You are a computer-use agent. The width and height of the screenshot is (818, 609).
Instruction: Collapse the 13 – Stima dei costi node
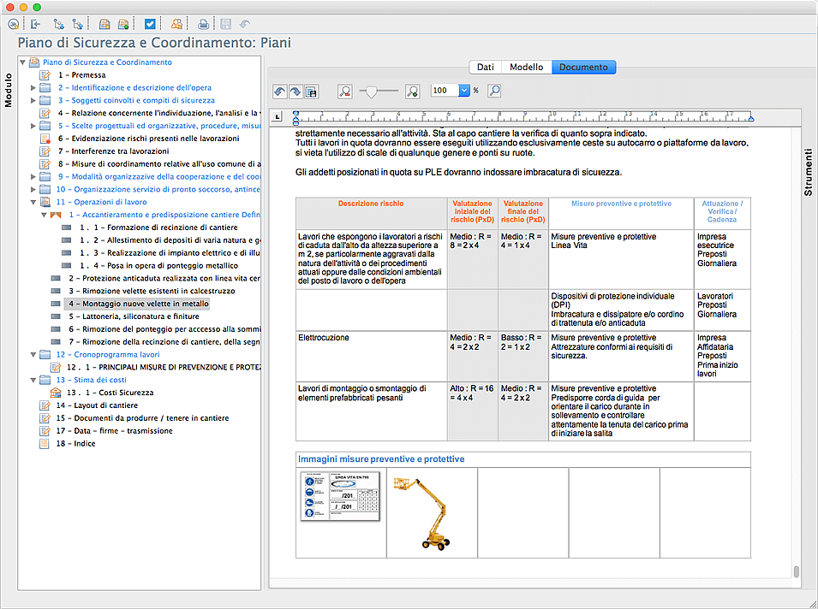[33, 381]
